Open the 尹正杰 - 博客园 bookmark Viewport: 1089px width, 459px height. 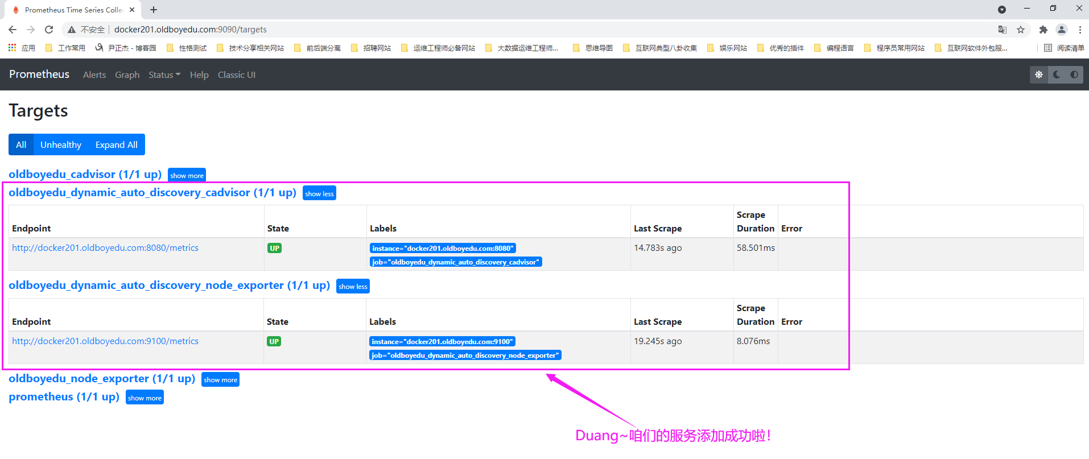pyautogui.click(x=125, y=48)
